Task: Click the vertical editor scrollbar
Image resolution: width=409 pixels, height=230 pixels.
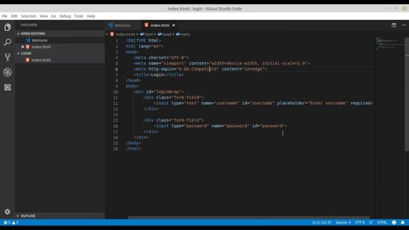Action: 406,94
